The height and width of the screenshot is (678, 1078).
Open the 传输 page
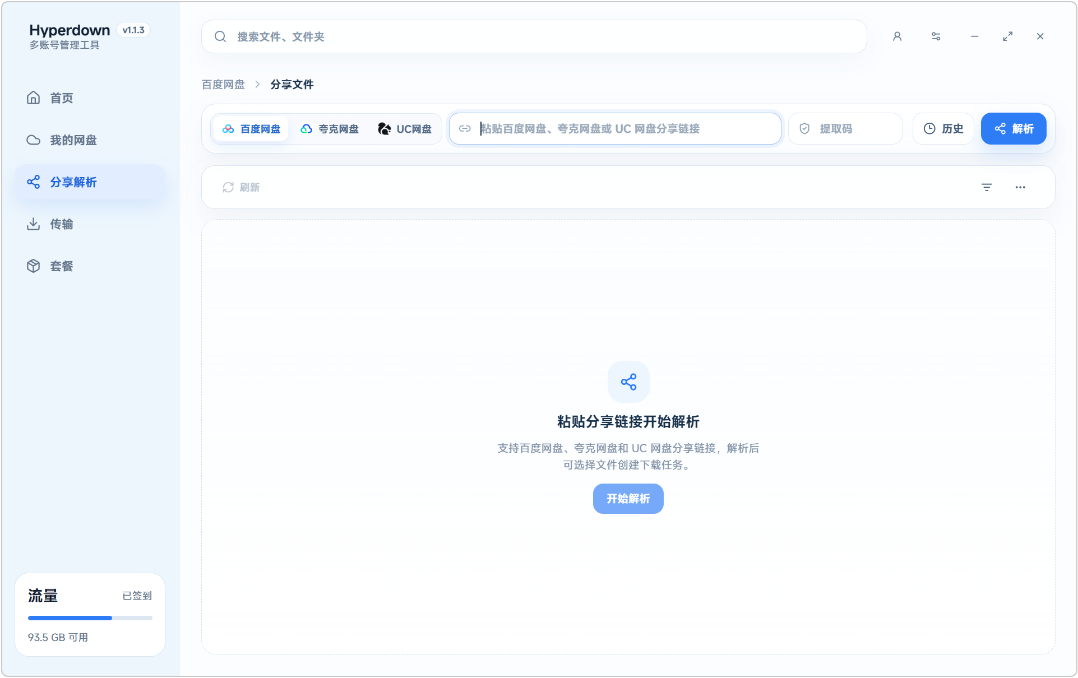point(90,224)
